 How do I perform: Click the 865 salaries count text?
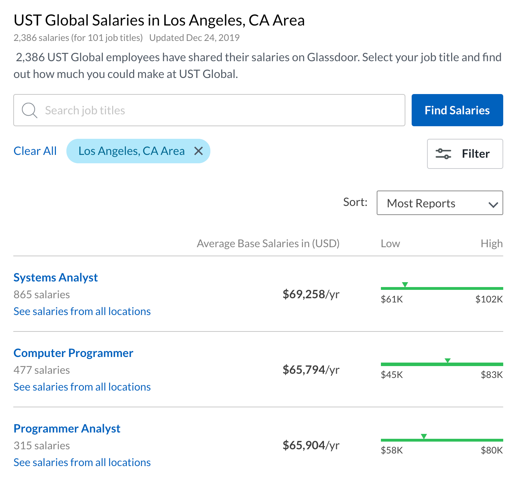(x=42, y=294)
